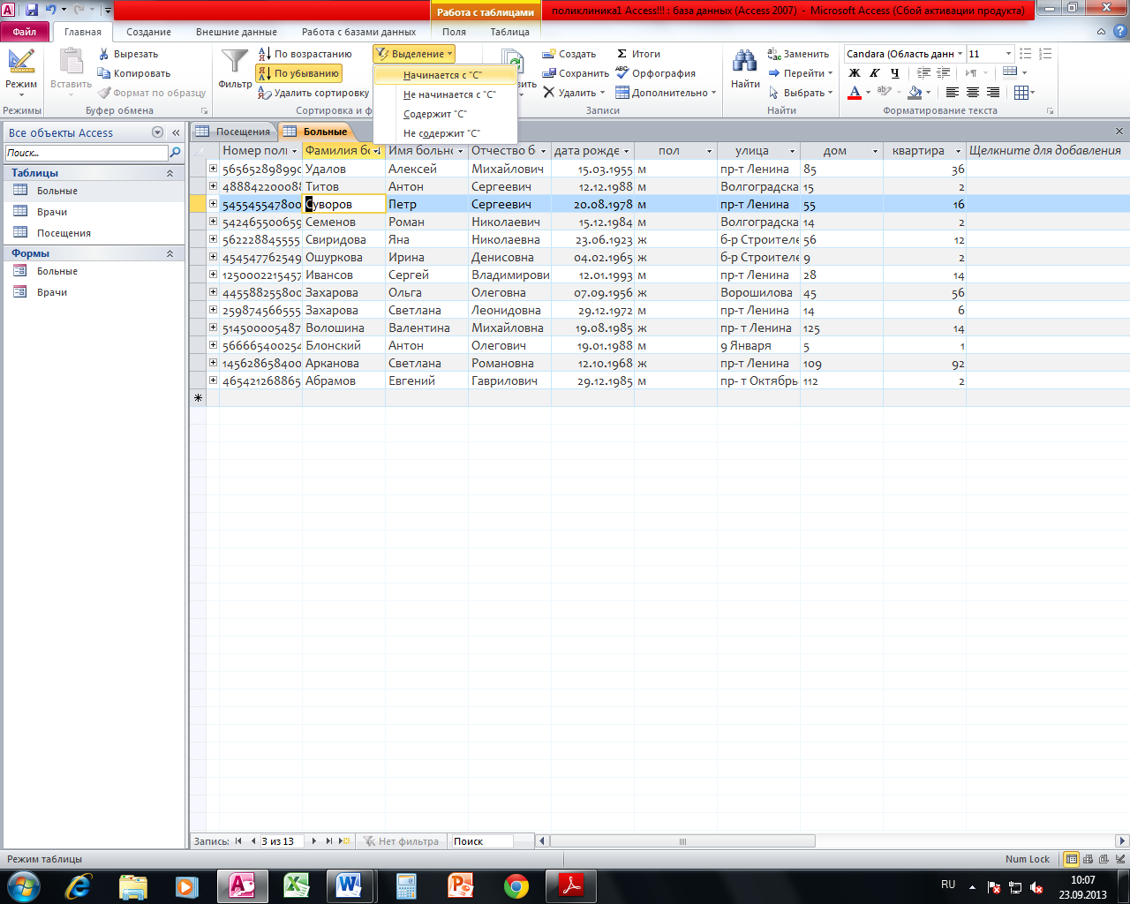The width and height of the screenshot is (1130, 904).
Task: Click the Итоги sigma icon
Action: (x=621, y=54)
